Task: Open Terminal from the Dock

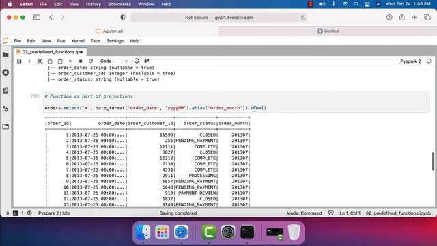Action: coord(247,232)
